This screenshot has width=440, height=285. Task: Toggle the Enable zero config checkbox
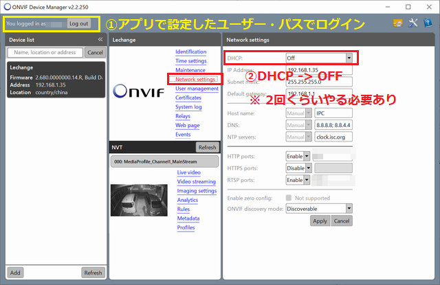289,198
